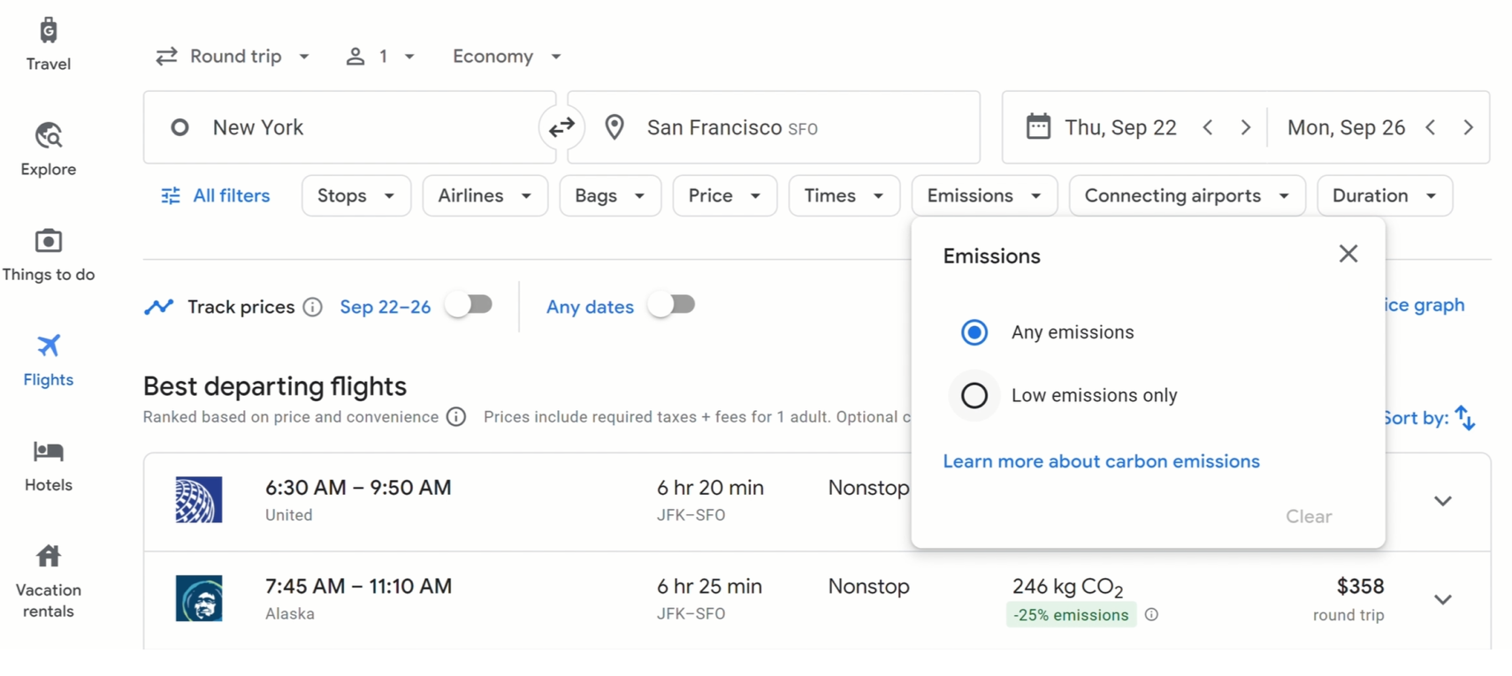Open Hotels in the sidebar
The image size is (1512, 676).
(48, 466)
